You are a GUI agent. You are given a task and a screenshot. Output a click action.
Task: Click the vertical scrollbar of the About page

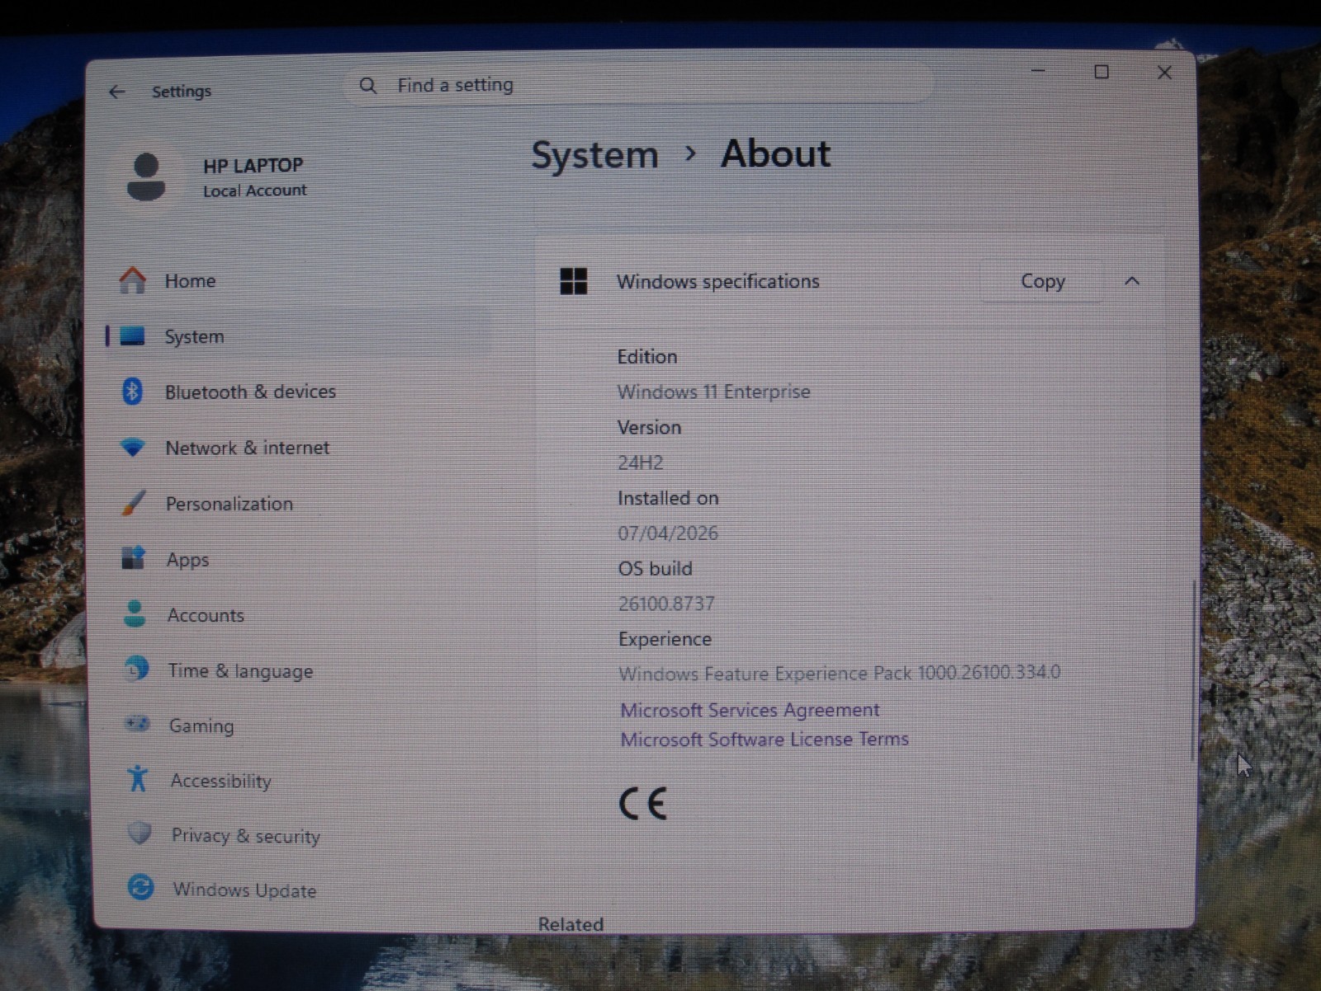pos(1193,669)
